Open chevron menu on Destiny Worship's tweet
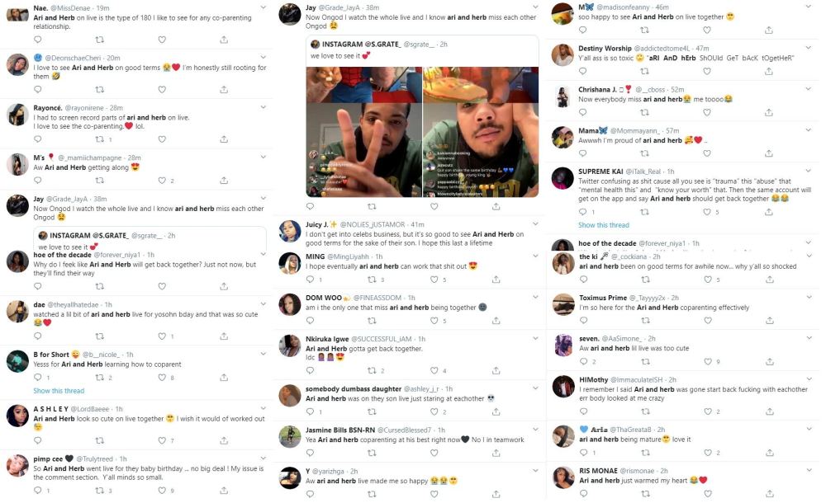The width and height of the screenshot is (826, 503). coord(808,48)
